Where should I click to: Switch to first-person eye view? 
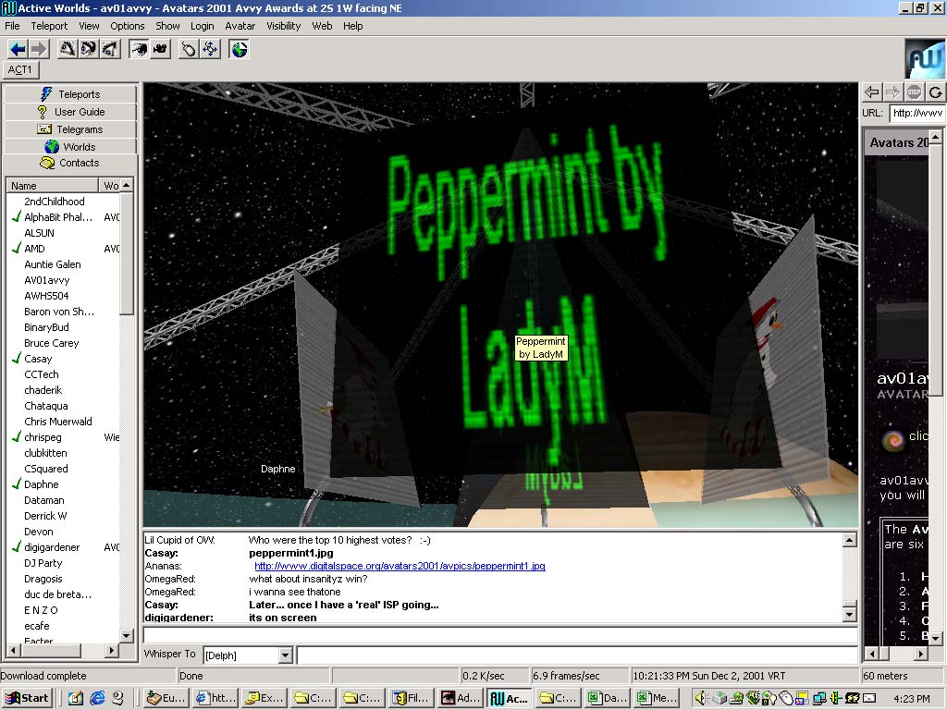(x=139, y=49)
